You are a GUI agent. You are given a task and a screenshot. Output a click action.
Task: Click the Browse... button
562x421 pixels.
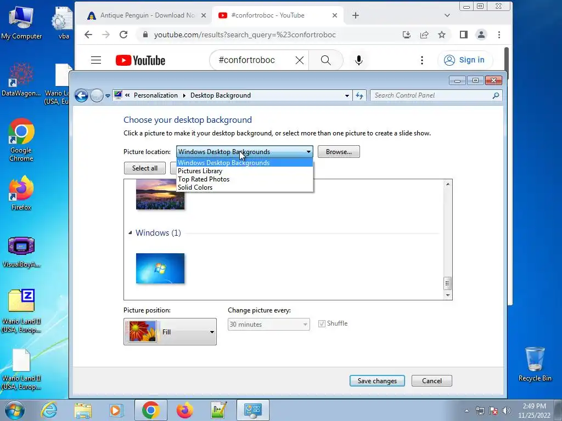tap(339, 152)
